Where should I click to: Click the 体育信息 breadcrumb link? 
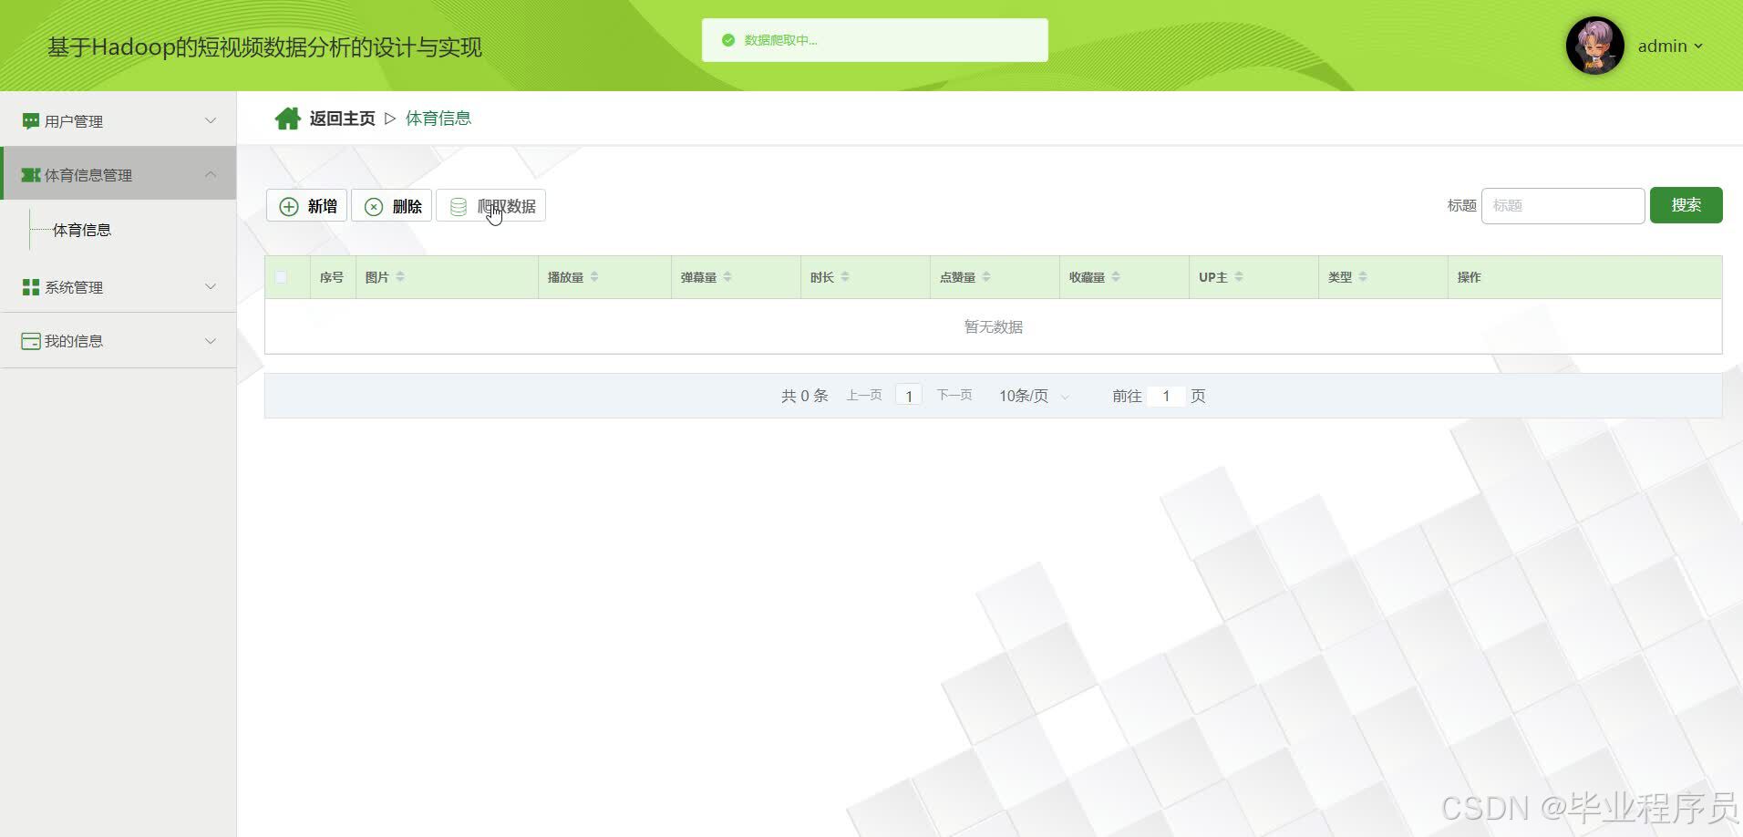click(x=438, y=119)
